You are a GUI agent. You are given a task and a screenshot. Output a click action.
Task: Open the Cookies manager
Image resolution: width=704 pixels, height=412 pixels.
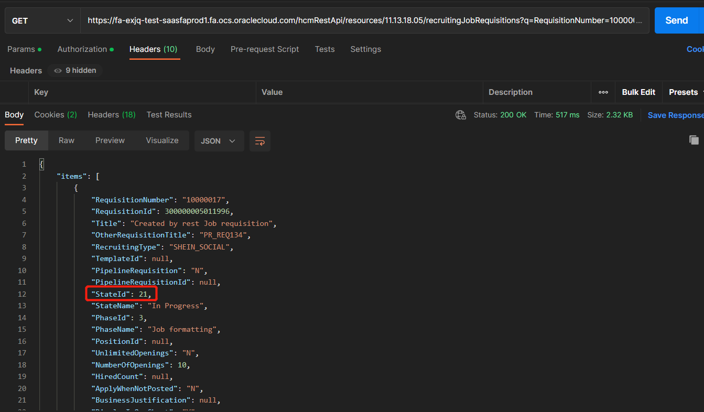click(x=695, y=49)
